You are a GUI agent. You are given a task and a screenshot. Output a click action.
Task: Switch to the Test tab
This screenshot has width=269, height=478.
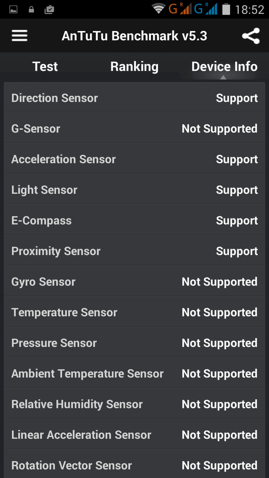coord(45,66)
